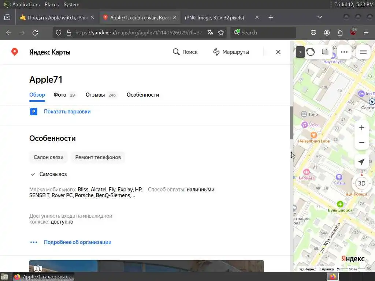Click Показать парковки link
The width and height of the screenshot is (375, 281).
[x=67, y=112]
